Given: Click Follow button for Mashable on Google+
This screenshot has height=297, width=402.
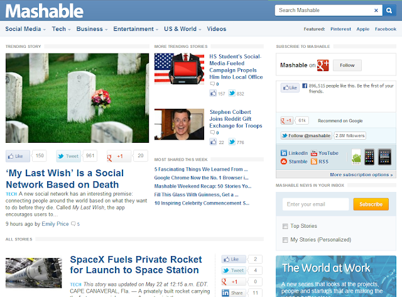Looking at the screenshot, I should [347, 65].
